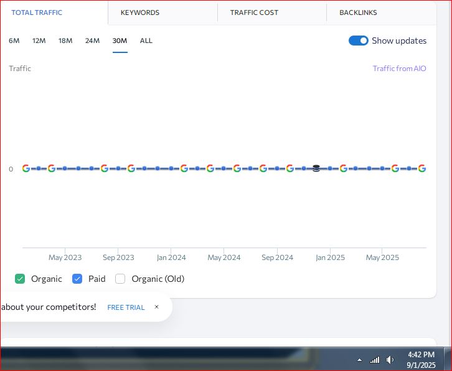Click the dark stacked-discs marker on the traffic line
452x371 pixels.
click(316, 168)
